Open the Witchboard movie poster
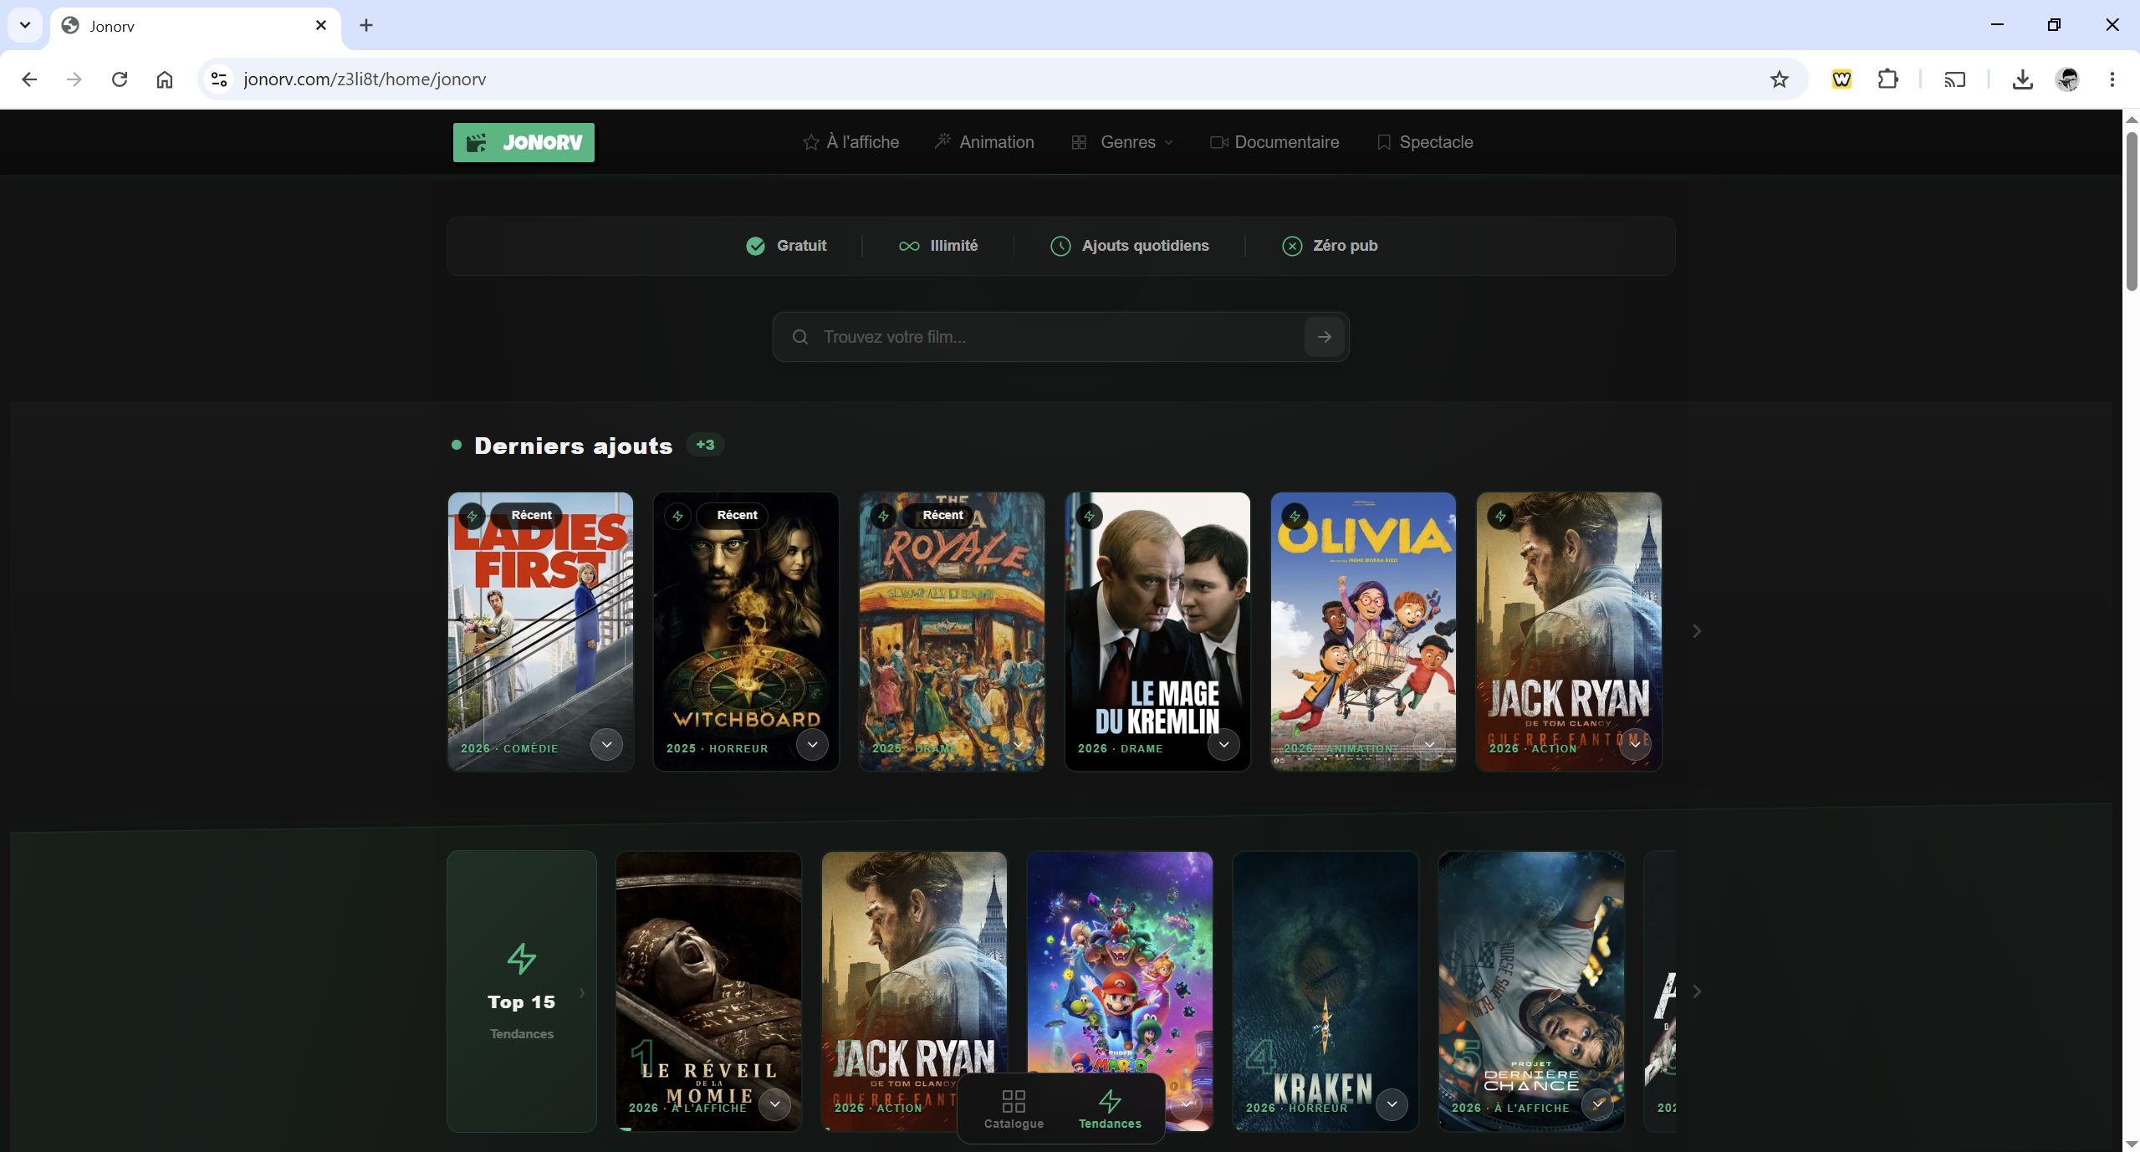2140x1152 pixels. click(x=746, y=631)
